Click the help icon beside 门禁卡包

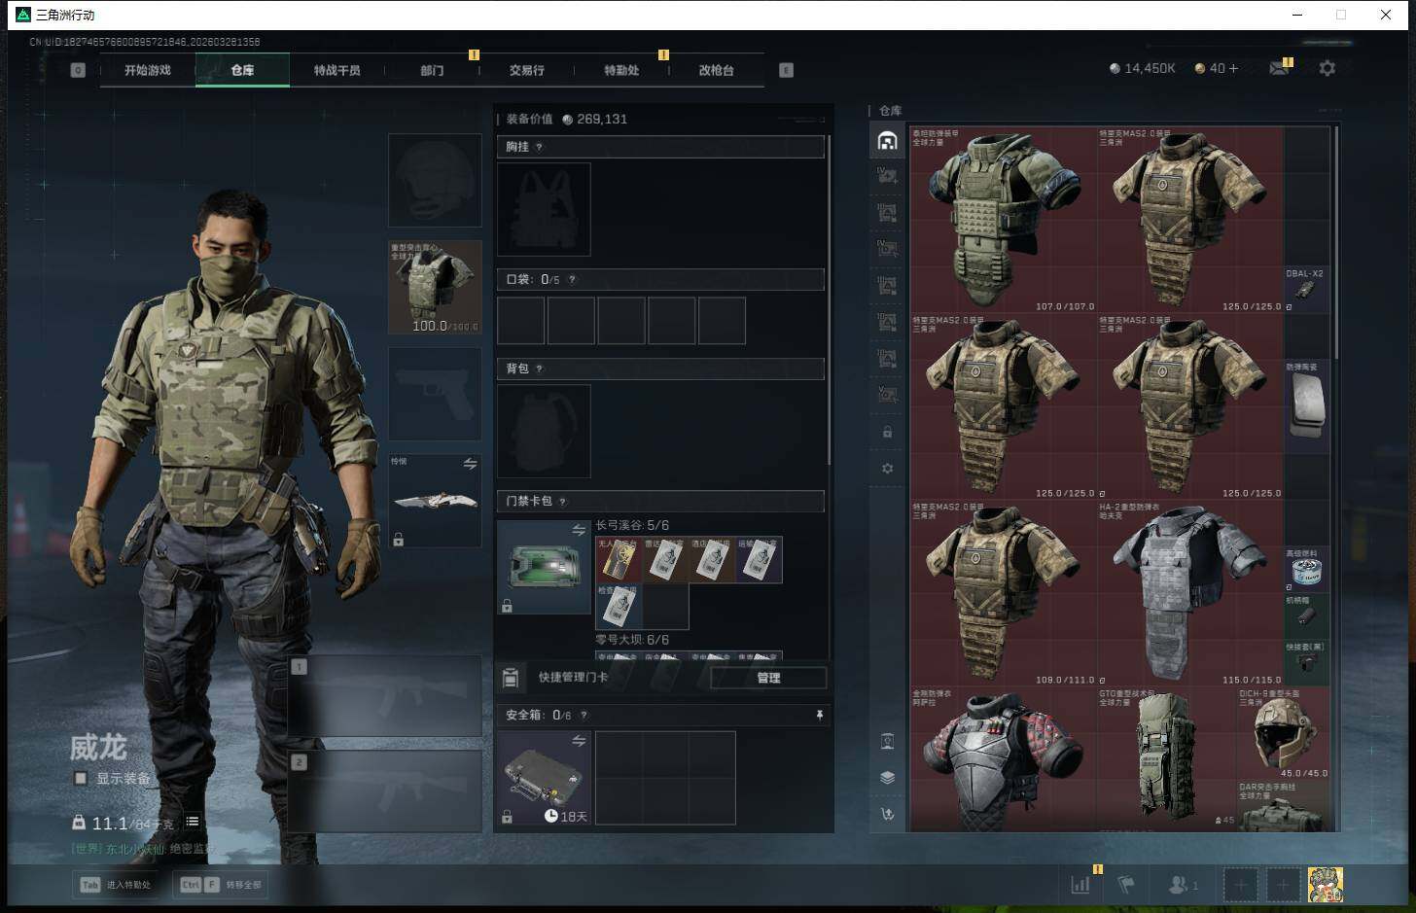point(562,502)
